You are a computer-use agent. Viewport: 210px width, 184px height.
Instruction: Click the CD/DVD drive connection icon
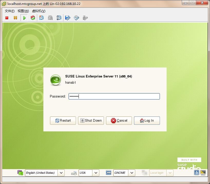[77, 18]
